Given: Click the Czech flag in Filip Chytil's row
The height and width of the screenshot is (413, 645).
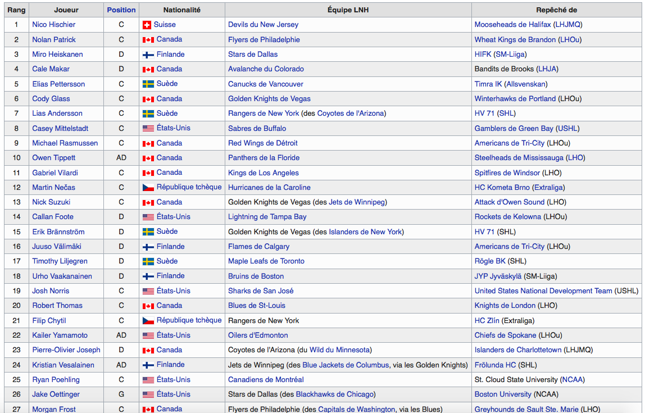Looking at the screenshot, I should click(148, 320).
